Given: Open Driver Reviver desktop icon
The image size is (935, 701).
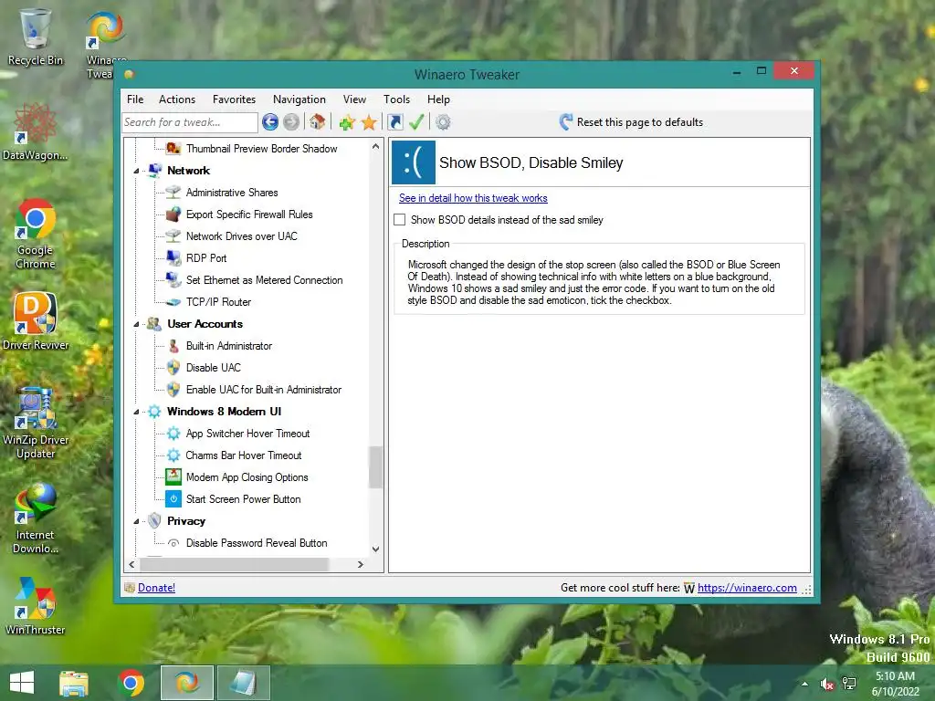Looking at the screenshot, I should tap(36, 322).
